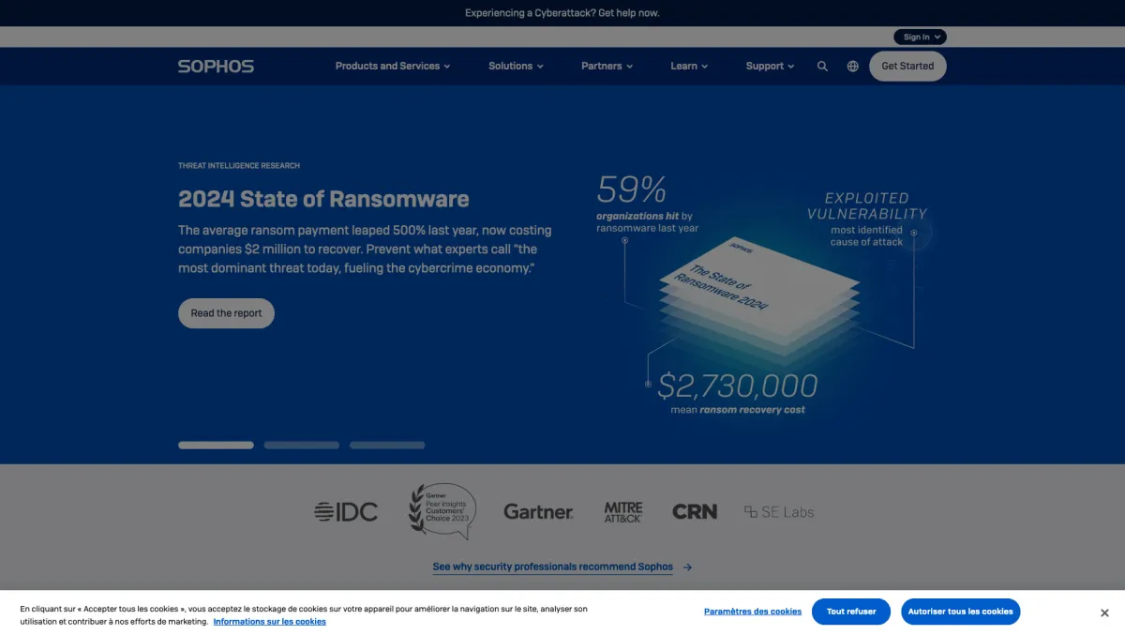Open See why security professionals recommend Sophos
The image size is (1125, 635).
(562, 567)
